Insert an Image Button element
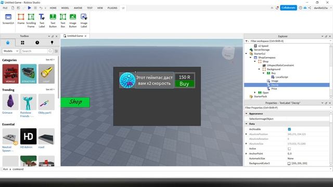The width and height of the screenshot is (333, 187). 73,21
